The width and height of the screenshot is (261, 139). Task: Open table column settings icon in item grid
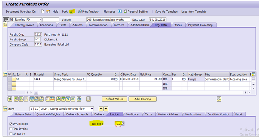pyautogui.click(x=254, y=74)
